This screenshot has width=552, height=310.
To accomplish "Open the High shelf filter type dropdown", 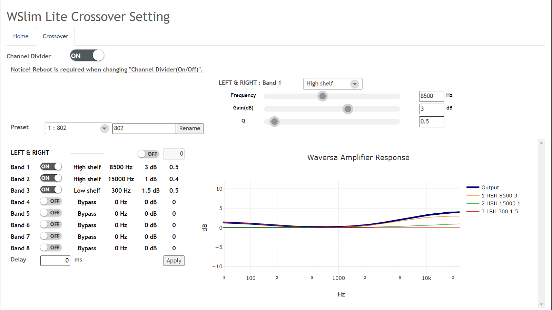I will coord(333,84).
